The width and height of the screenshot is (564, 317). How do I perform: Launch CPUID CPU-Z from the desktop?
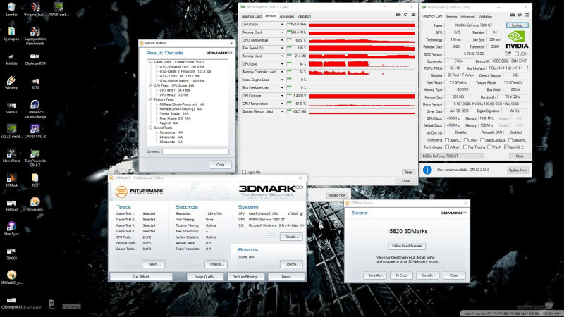click(35, 131)
